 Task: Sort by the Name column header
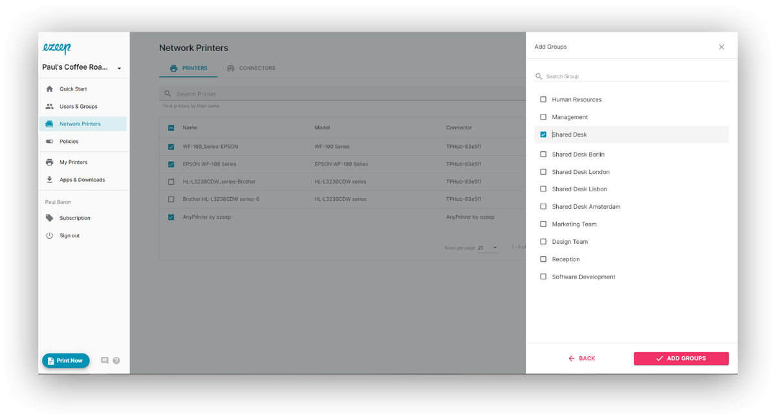point(190,128)
